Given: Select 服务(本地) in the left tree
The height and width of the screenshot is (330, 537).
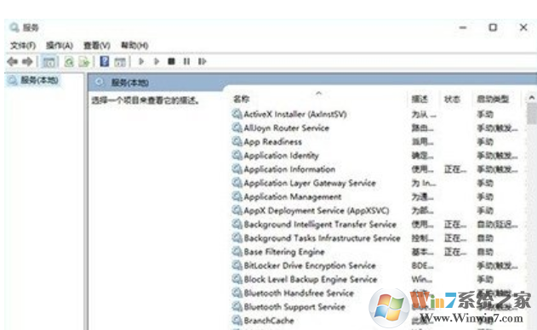Looking at the screenshot, I should tap(39, 80).
